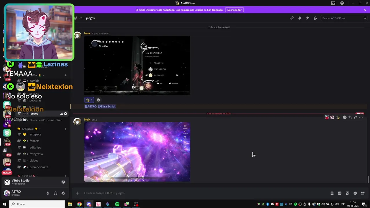The image size is (370, 208).
Task: Send a gift with the gift icon
Action: 332,193
